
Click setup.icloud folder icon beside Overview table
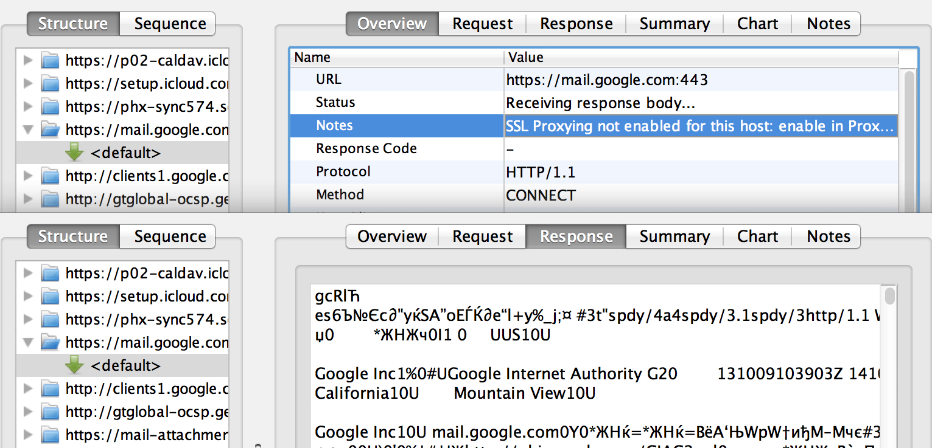[x=50, y=83]
